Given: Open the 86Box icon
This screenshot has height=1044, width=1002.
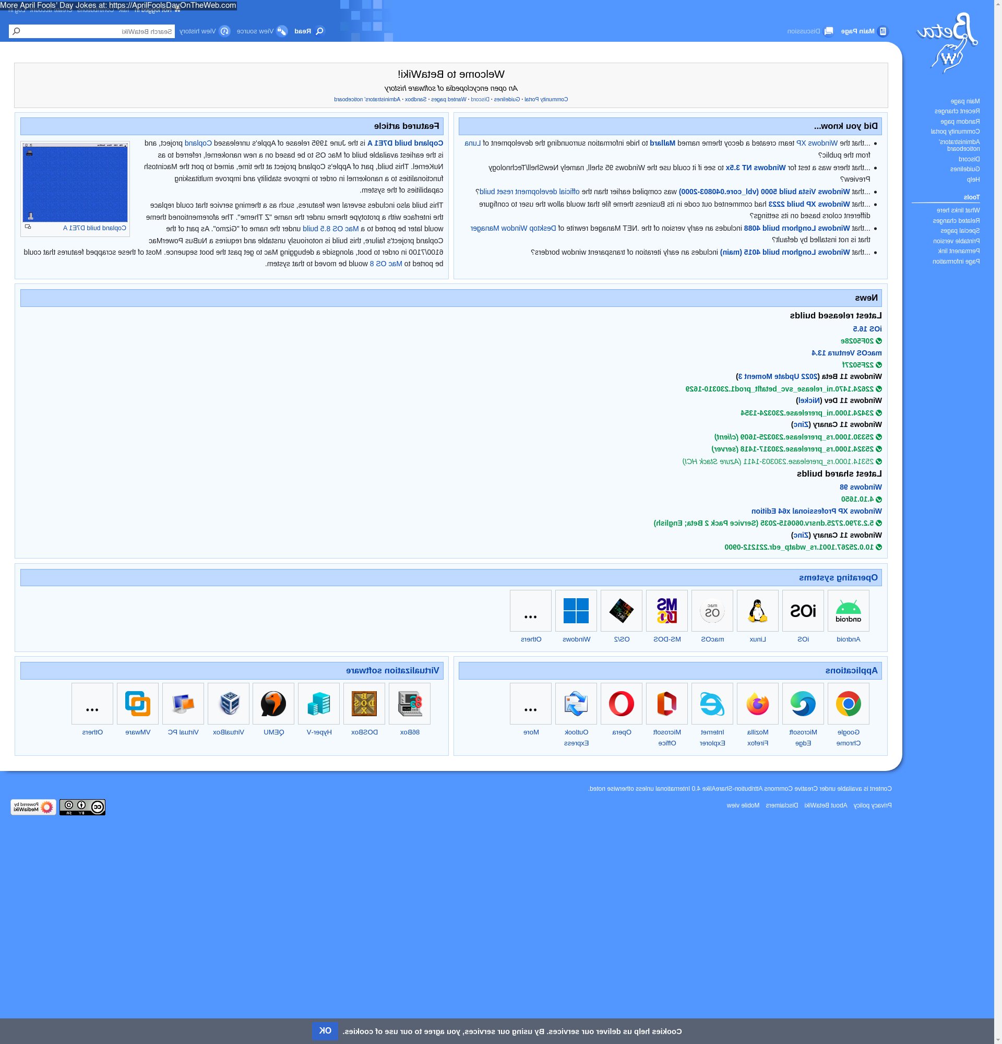Looking at the screenshot, I should pyautogui.click(x=410, y=704).
